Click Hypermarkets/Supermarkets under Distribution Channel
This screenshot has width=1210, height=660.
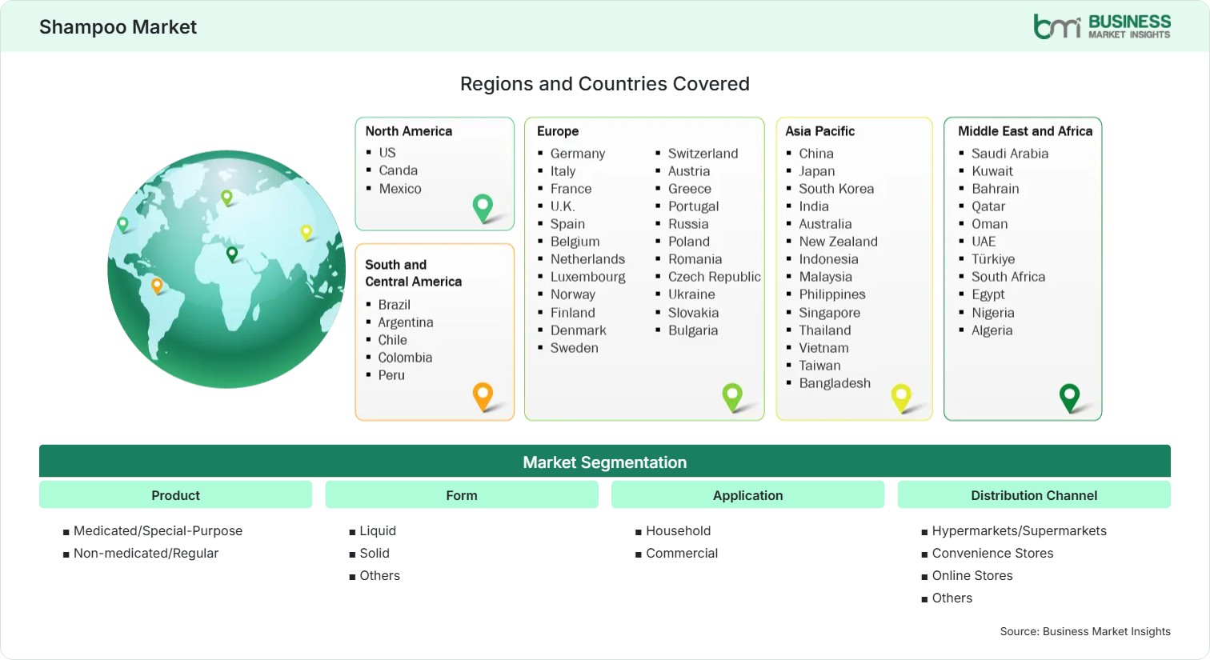[x=1020, y=530]
